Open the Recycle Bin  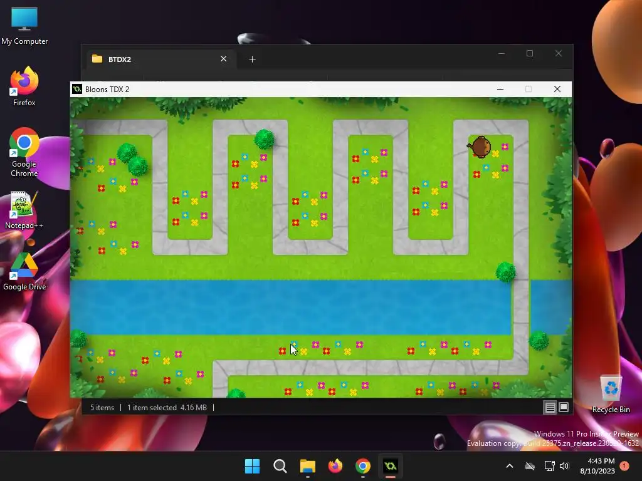(611, 393)
